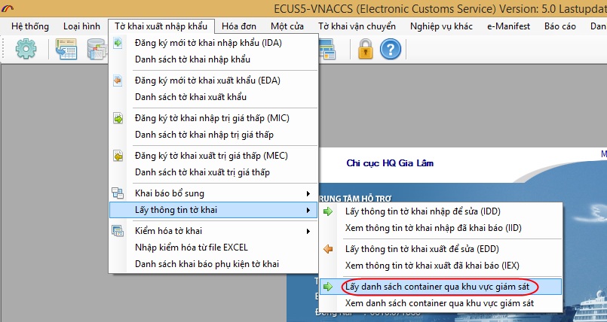607x322 pixels.
Task: Click the Khai báo bổ sung icon
Action: pos(118,193)
